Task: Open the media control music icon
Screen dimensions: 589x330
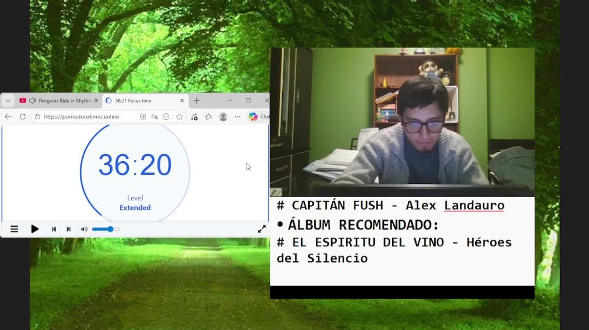Action: 194,117
